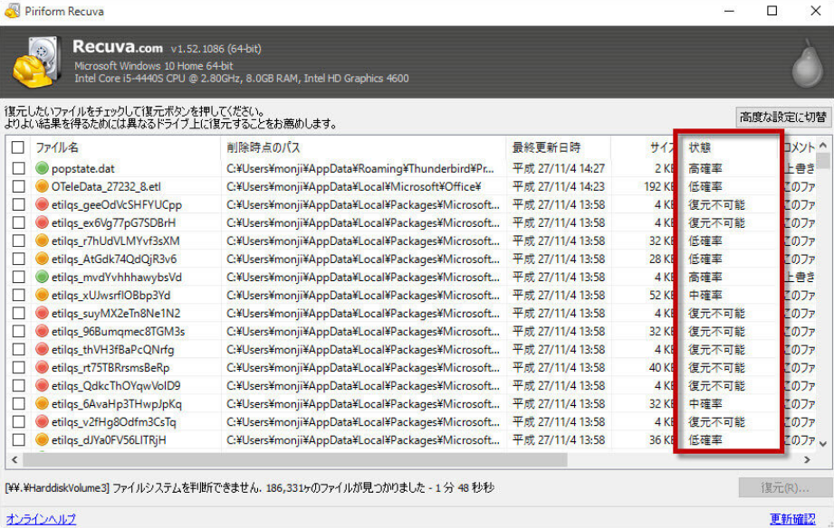Click 中確率 state of etilqs_xUJwsrfIOBbp3Yd
This screenshot has height=528, width=834.
click(x=705, y=295)
